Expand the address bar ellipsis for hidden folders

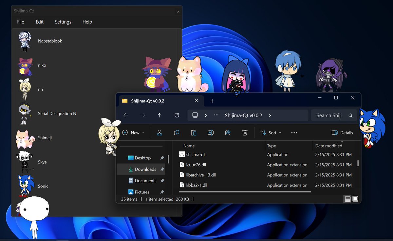coord(216,115)
